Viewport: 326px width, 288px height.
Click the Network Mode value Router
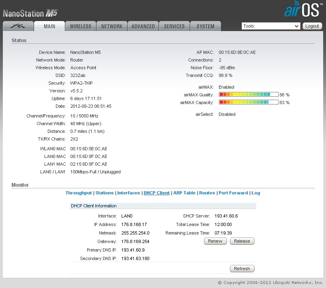(x=77, y=60)
